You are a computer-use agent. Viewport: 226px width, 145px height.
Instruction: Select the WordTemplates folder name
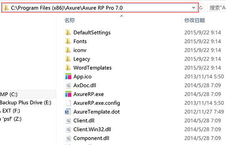(x=92, y=68)
